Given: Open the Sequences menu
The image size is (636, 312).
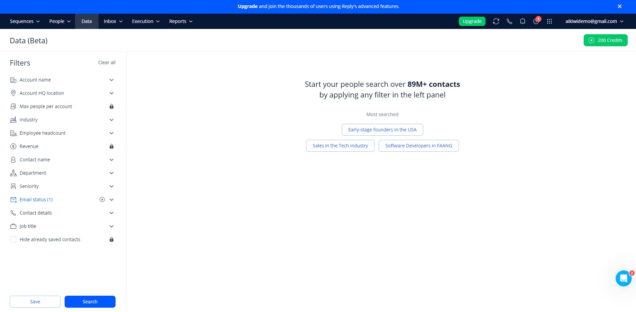Looking at the screenshot, I should [25, 21].
